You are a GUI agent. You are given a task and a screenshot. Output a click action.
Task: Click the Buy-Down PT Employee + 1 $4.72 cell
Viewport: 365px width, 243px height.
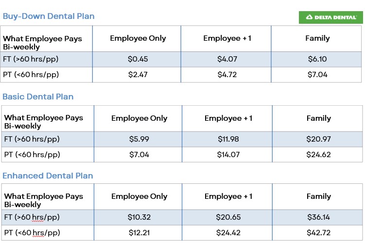[x=227, y=75]
